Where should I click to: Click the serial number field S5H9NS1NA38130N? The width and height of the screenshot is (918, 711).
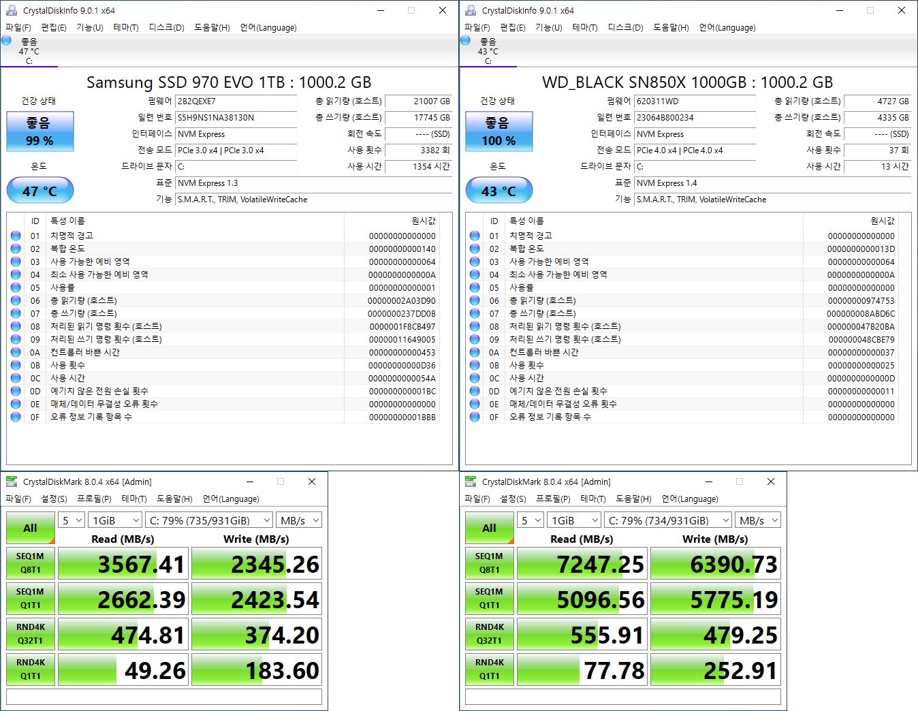pos(236,118)
